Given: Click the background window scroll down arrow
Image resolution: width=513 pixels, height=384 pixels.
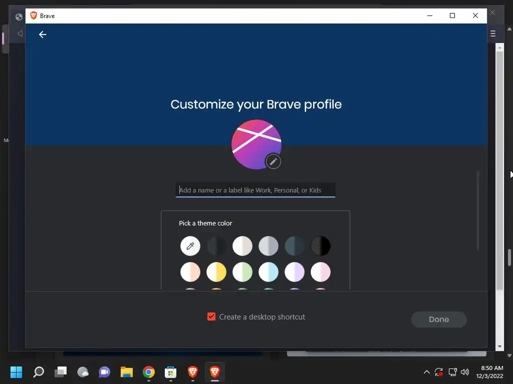Looking at the screenshot, I should pos(499,346).
